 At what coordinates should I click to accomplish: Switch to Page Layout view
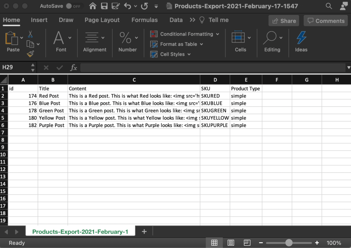[231, 243]
